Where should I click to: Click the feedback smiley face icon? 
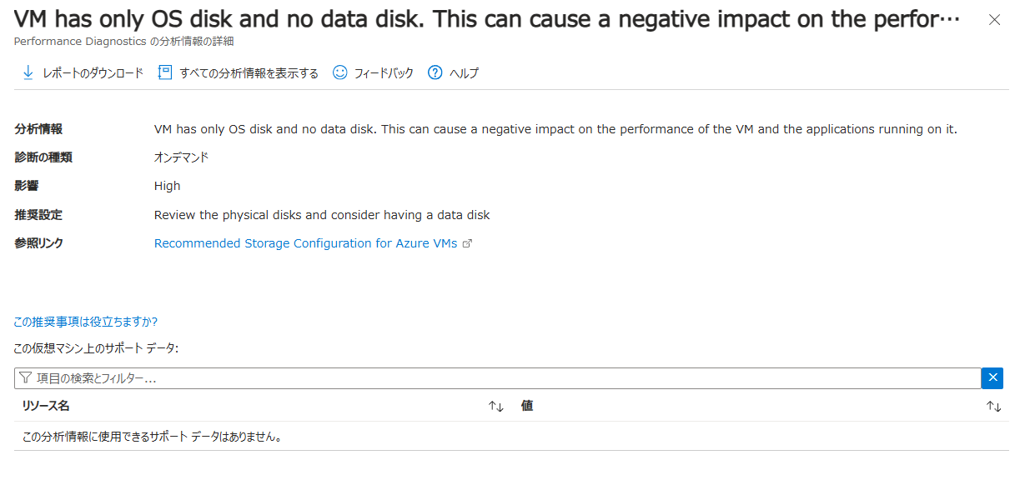pyautogui.click(x=339, y=73)
